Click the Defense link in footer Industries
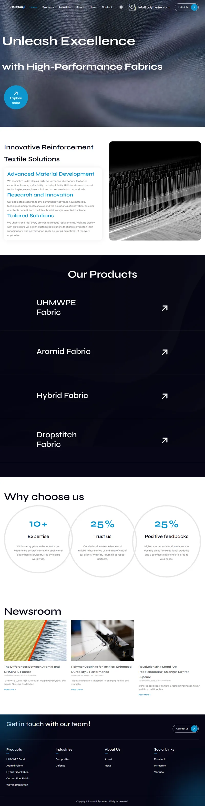The image size is (205, 806). click(60, 766)
